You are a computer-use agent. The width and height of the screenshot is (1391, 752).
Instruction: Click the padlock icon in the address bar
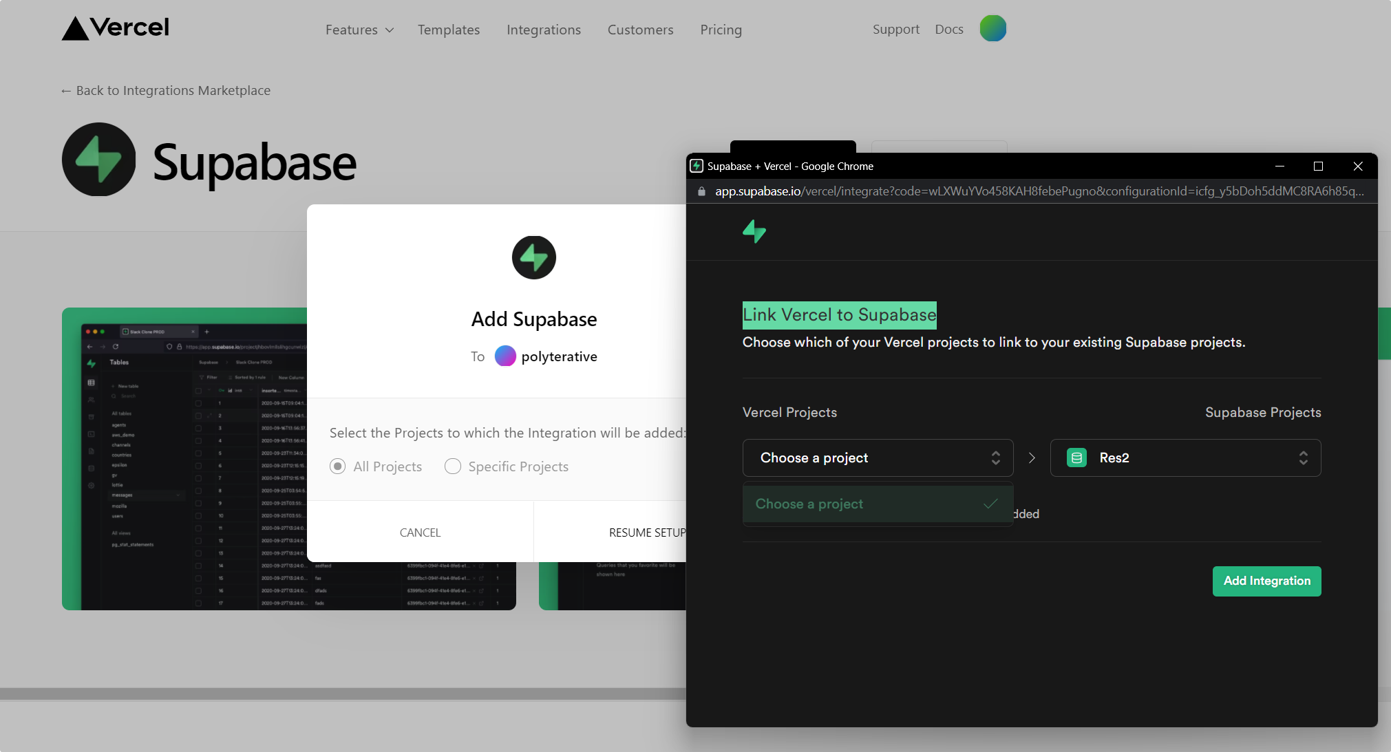coord(701,191)
